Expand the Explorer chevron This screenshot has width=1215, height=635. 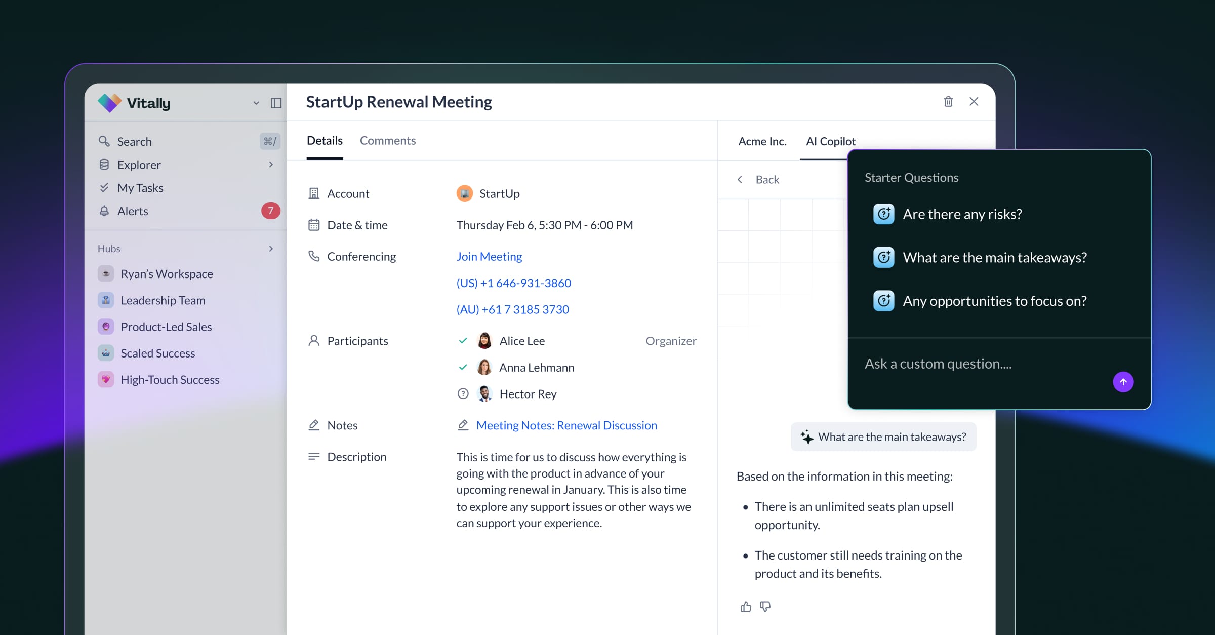tap(271, 165)
